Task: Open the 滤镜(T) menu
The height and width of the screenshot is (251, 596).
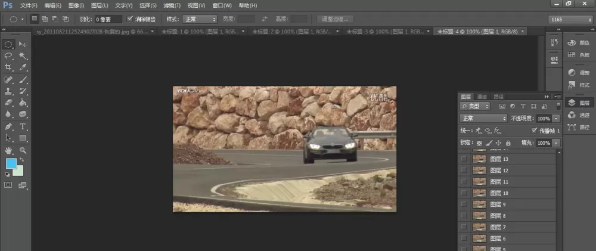Action: click(x=172, y=5)
